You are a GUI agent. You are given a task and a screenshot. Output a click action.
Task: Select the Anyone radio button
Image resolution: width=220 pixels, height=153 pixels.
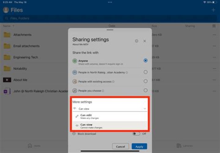(145, 61)
